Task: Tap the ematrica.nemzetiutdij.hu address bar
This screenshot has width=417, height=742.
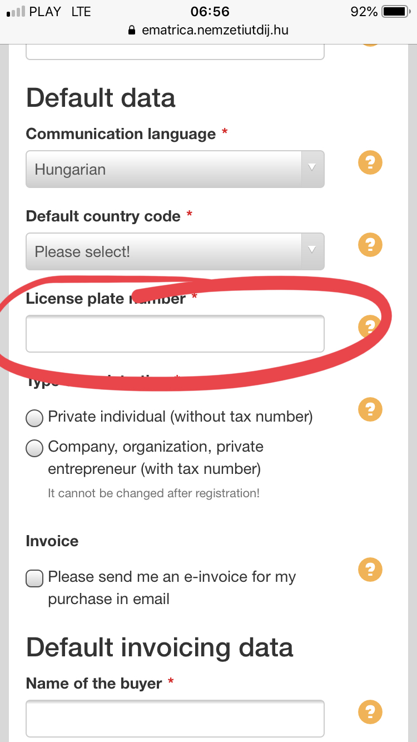Action: pyautogui.click(x=215, y=31)
